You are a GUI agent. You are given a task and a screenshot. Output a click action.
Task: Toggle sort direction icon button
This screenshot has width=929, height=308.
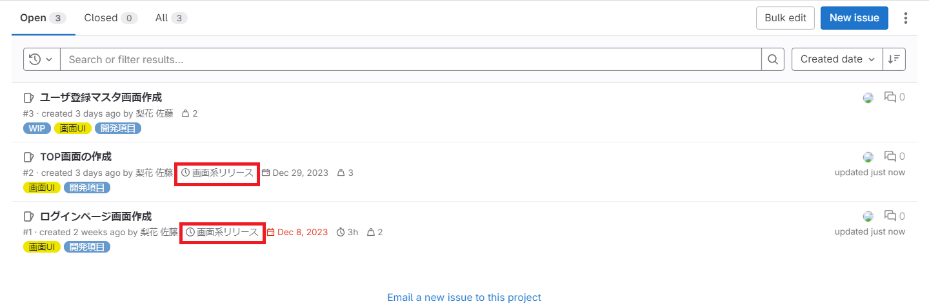894,59
